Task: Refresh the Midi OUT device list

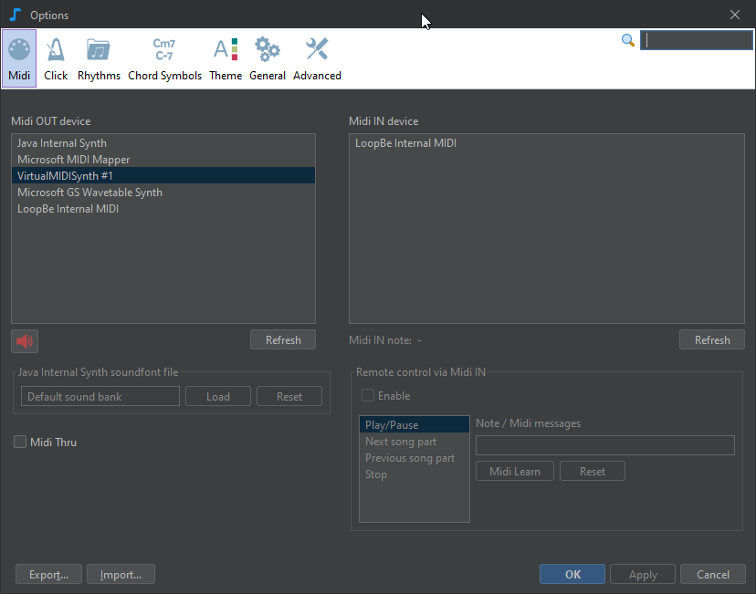Action: [283, 339]
